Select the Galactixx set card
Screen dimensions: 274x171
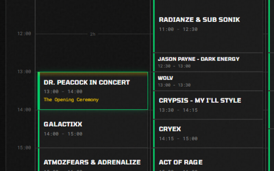[63, 124]
